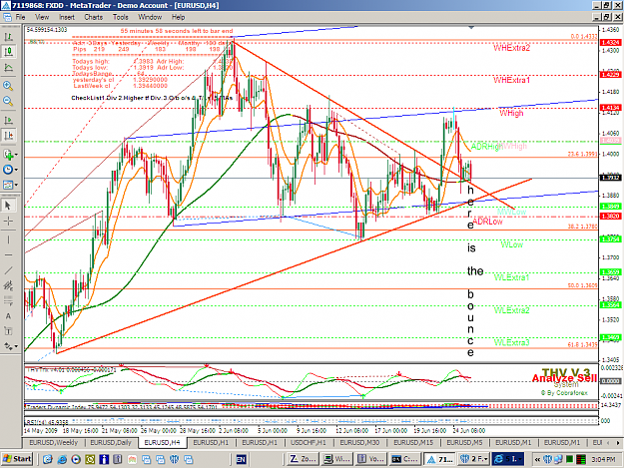Click the chart shift triangle marker

click(x=471, y=27)
